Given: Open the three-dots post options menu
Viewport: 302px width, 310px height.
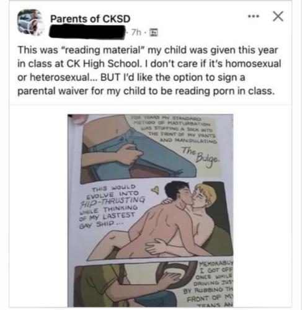Looking at the screenshot, I should [254, 16].
